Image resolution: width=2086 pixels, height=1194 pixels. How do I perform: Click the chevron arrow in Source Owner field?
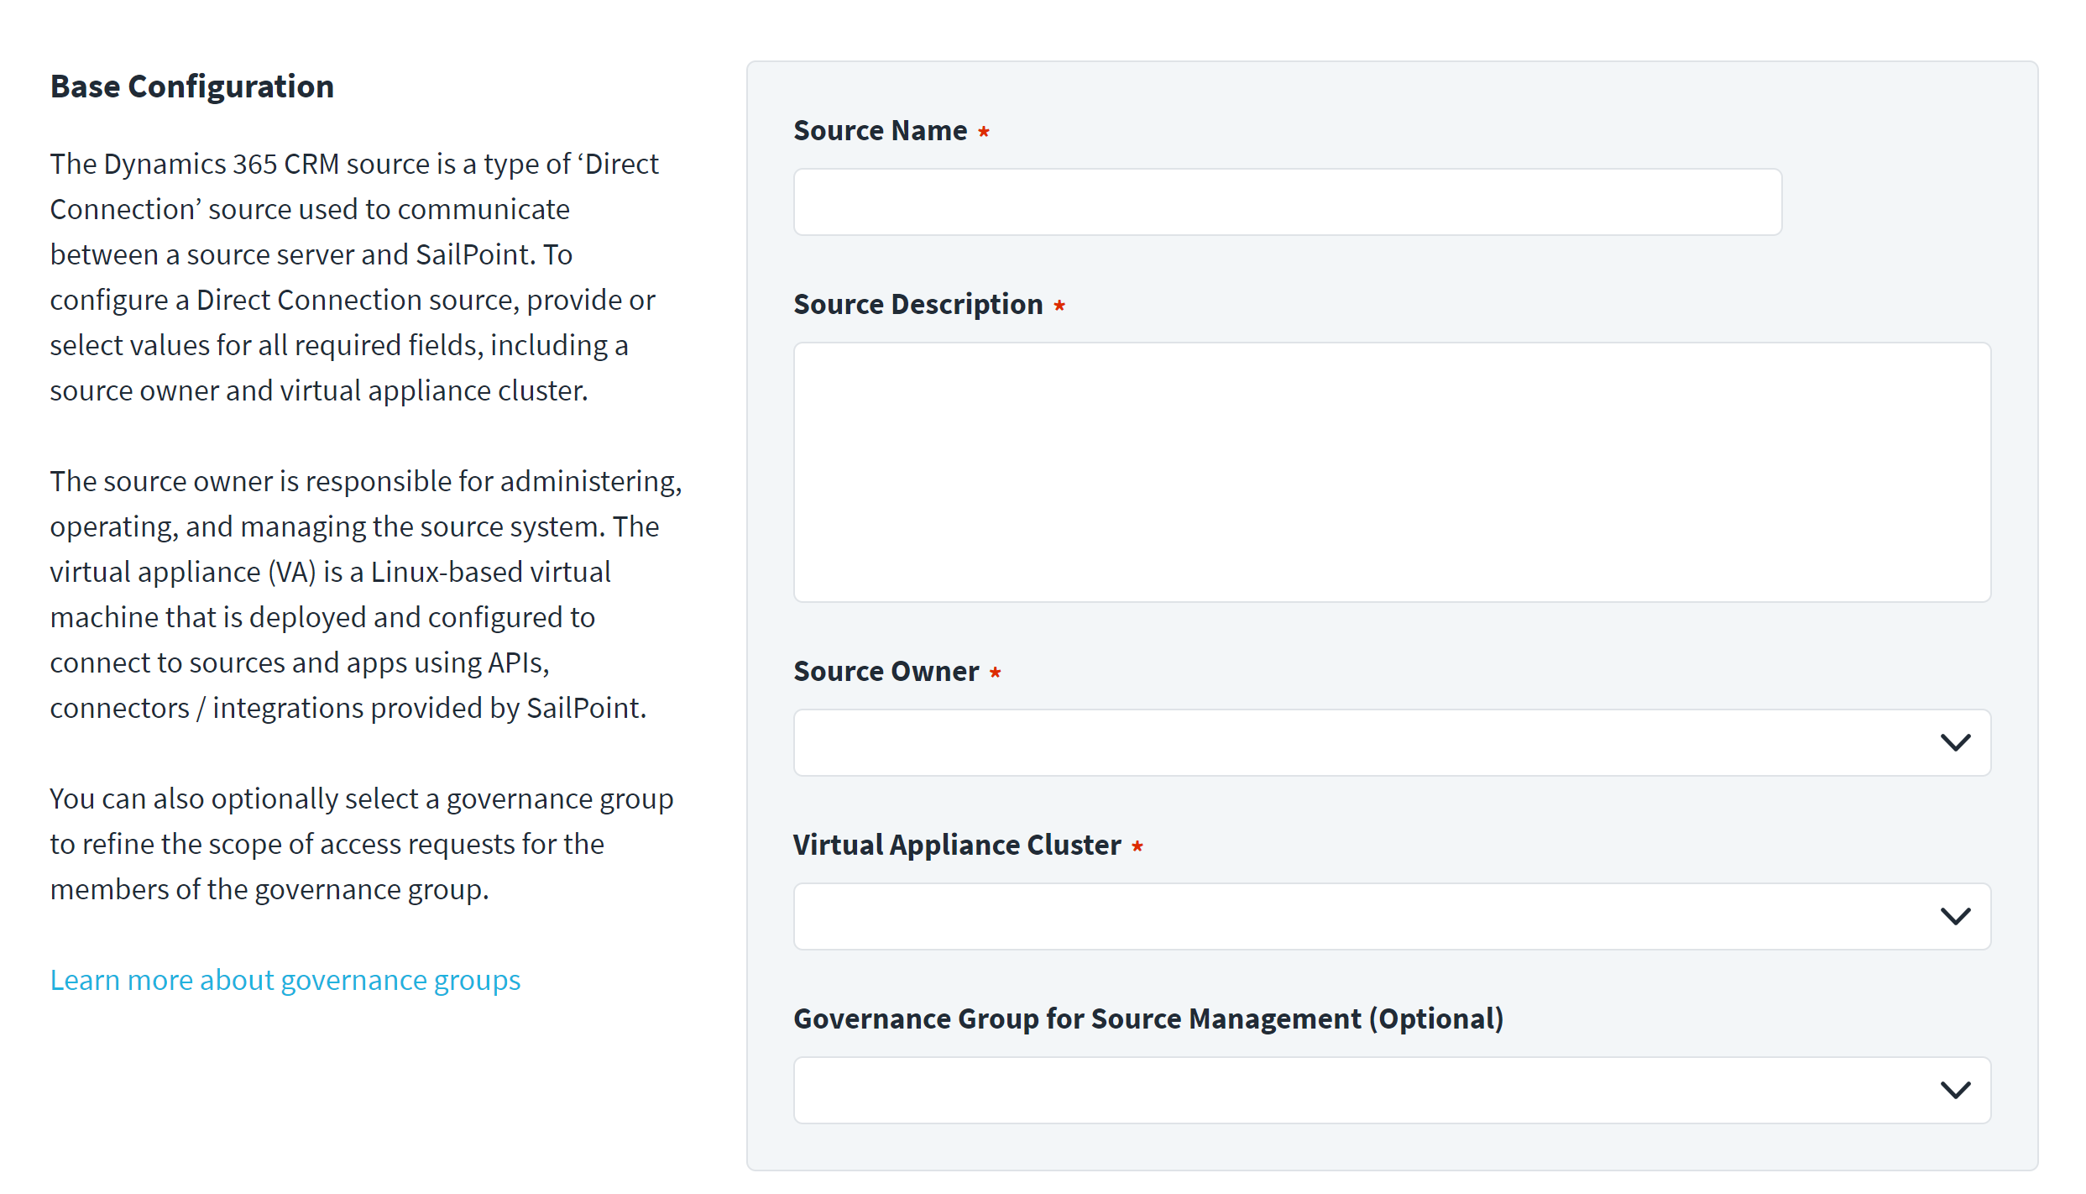coord(1955,743)
